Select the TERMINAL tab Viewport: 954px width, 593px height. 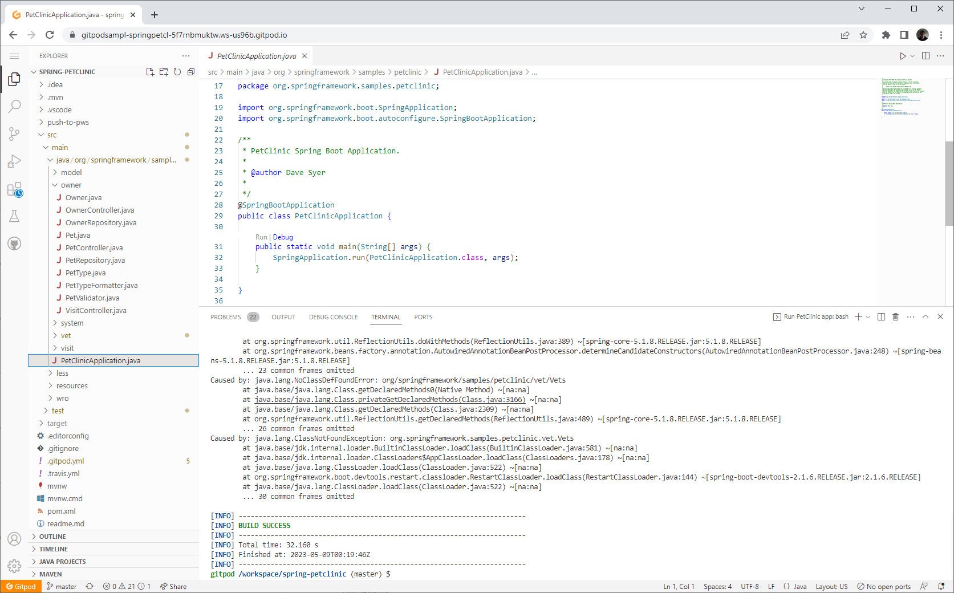click(x=386, y=317)
